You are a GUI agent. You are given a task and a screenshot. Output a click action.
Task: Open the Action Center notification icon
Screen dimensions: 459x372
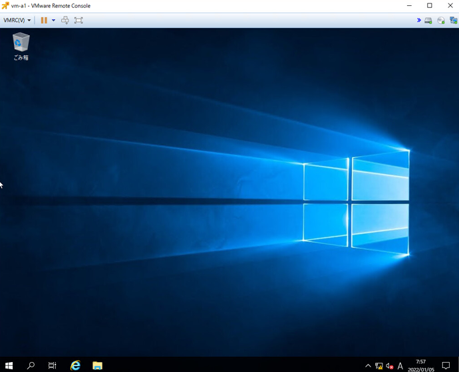pos(446,365)
